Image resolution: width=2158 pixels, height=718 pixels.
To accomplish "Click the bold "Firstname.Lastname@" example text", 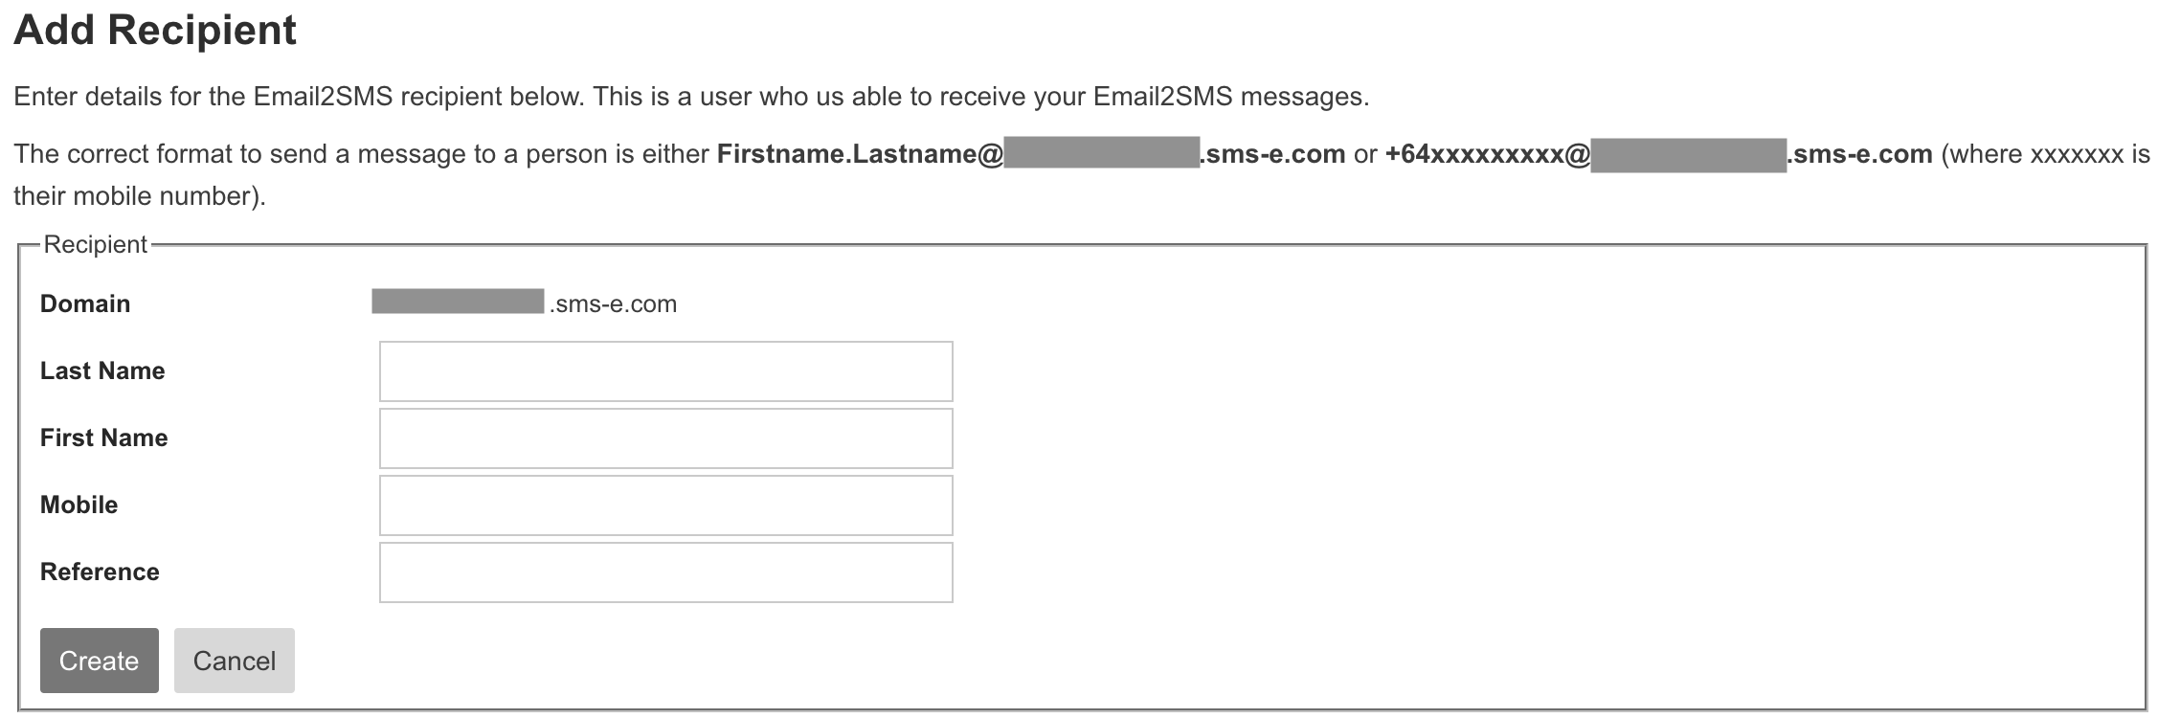I will [x=860, y=154].
